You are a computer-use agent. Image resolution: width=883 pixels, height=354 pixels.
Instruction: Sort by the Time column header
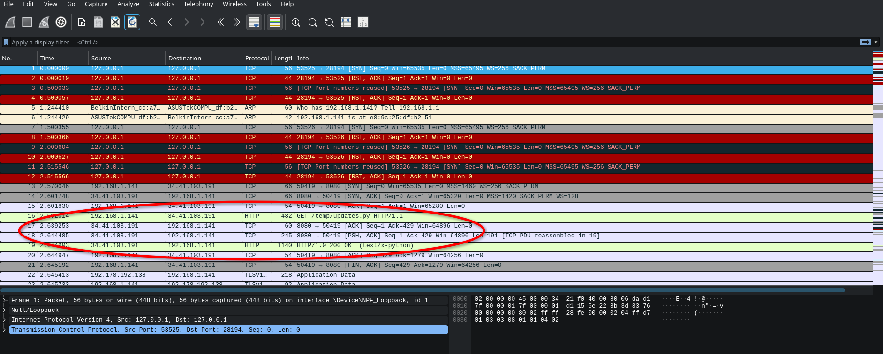[x=63, y=58]
